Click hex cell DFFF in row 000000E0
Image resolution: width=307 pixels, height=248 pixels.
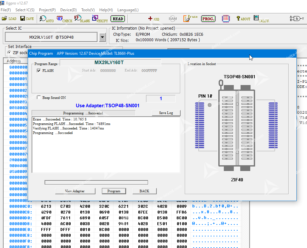coord(65,229)
